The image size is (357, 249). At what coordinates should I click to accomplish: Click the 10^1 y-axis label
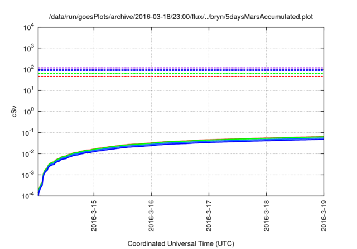tap(28, 91)
